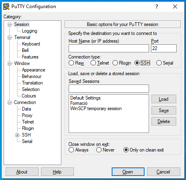Open the Logging category
186x180 pixels.
coord(30,31)
